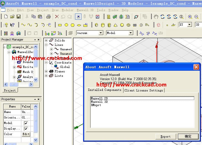Click the What's This help arrow icon
202x145 pixels.
coord(12,25)
